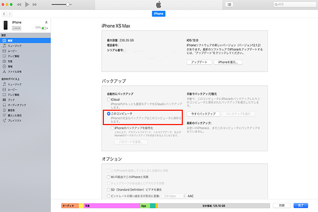Click the アップデート button
This screenshot has height=212, width=318.
click(199, 62)
